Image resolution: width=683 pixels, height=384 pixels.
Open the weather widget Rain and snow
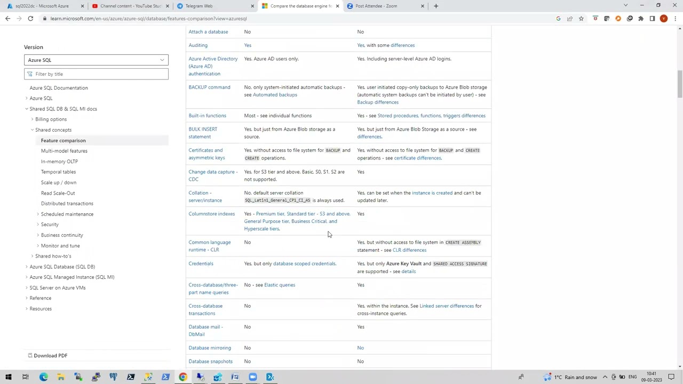tap(570, 377)
